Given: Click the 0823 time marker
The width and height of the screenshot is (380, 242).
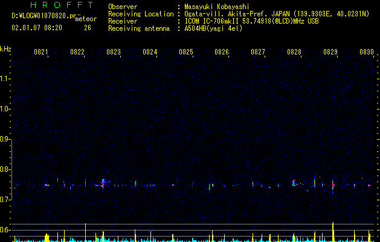Looking at the screenshot, I should pyautogui.click(x=114, y=52).
